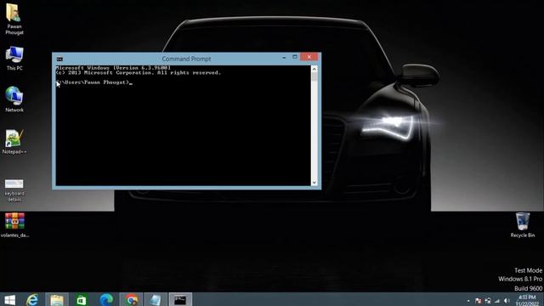Screen dimensions: 544x306
Task: Open Action Center flag icon in the tray
Action: [478, 301]
